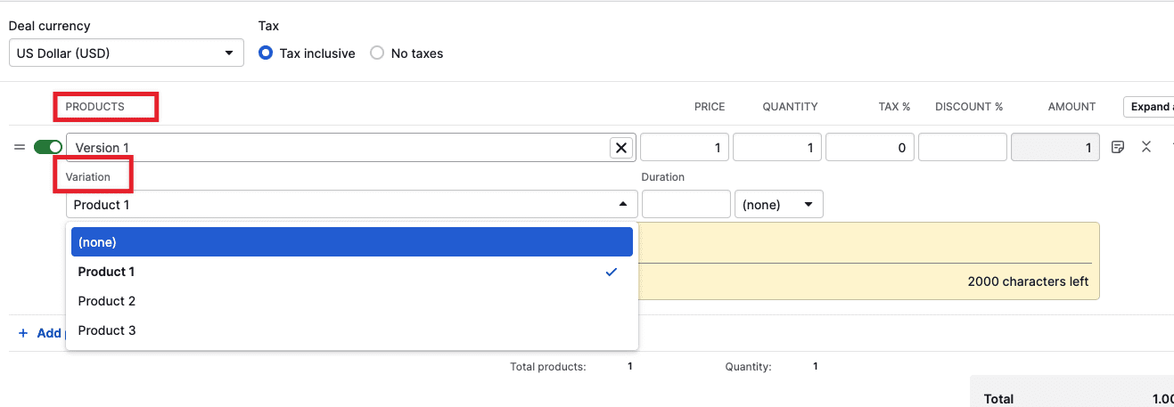Screen dimensions: 1174x407
Task: Open the Duration unit (none) dropdown
Action: 778,205
